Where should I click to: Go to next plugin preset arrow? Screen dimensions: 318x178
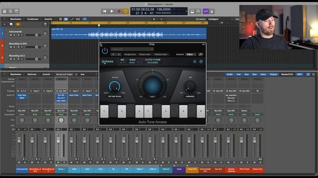pyautogui.click(x=119, y=54)
